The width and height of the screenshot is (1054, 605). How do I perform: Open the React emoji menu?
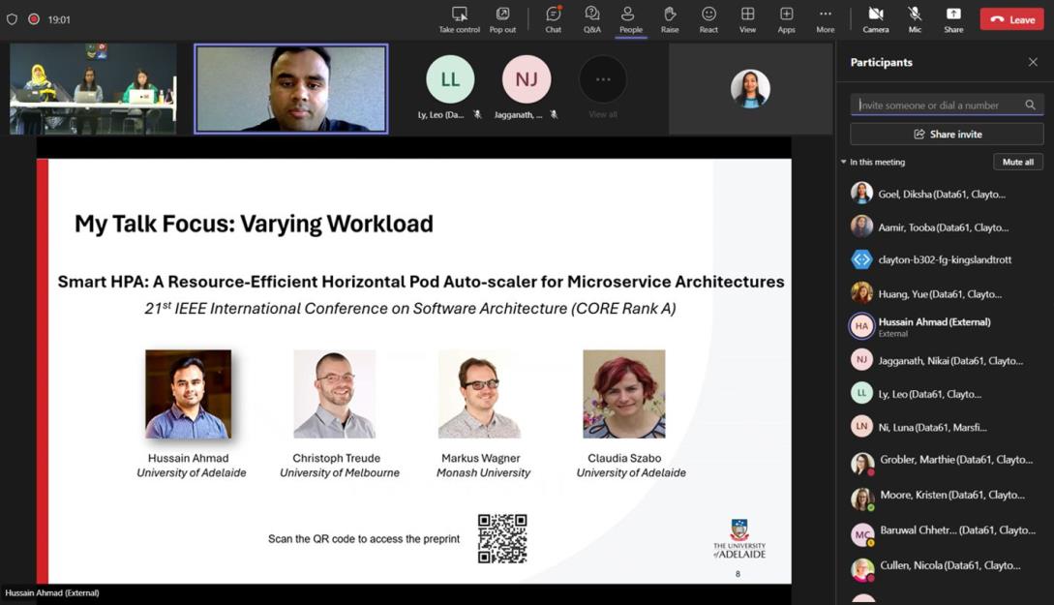coord(708,19)
